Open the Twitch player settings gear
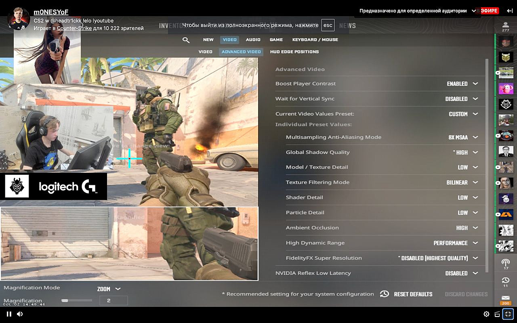517x323 pixels. pyautogui.click(x=486, y=314)
